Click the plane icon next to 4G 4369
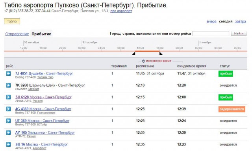This screenshot has height=151, width=252. point(8,109)
